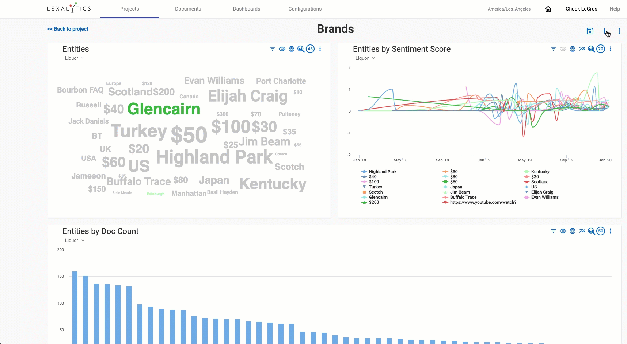Switch to the Projects tab
627x344 pixels.
point(130,9)
